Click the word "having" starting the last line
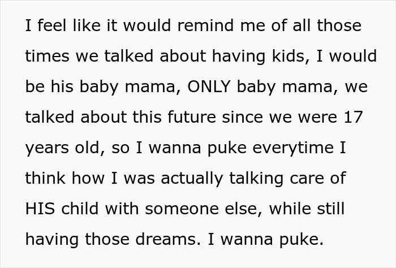The image size is (396, 268). (x=52, y=240)
